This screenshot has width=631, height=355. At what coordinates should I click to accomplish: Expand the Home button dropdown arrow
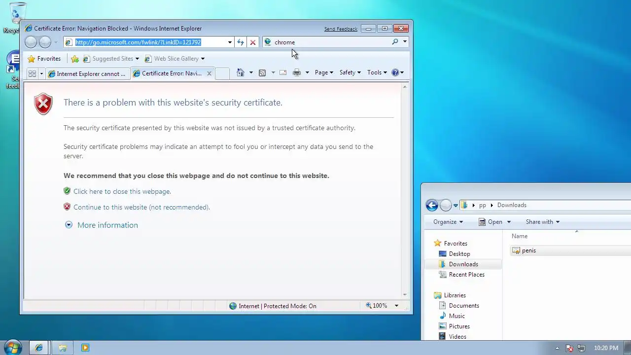click(x=251, y=72)
